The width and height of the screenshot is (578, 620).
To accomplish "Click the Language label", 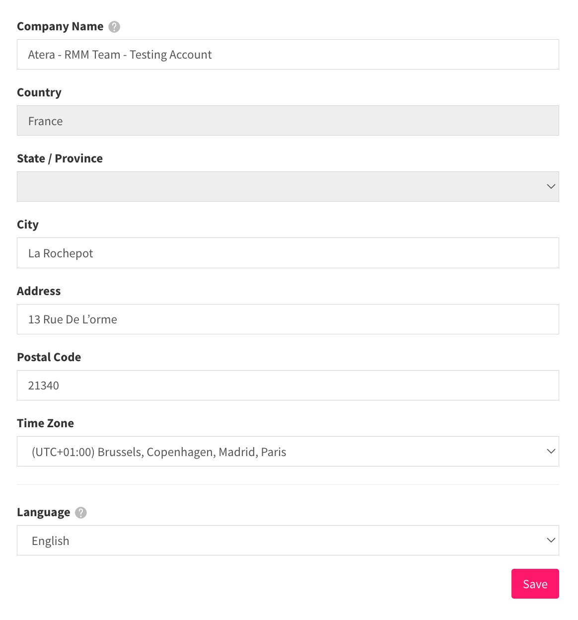I will click(x=44, y=513).
